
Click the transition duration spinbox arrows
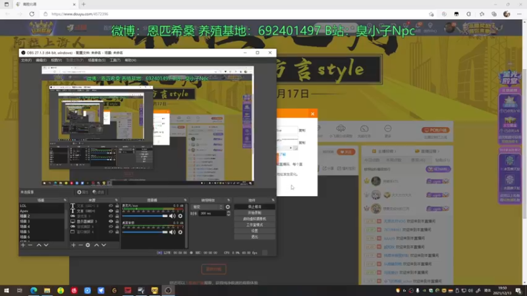pyautogui.click(x=229, y=213)
